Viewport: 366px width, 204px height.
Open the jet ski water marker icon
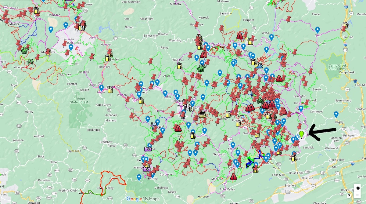(x=259, y=65)
